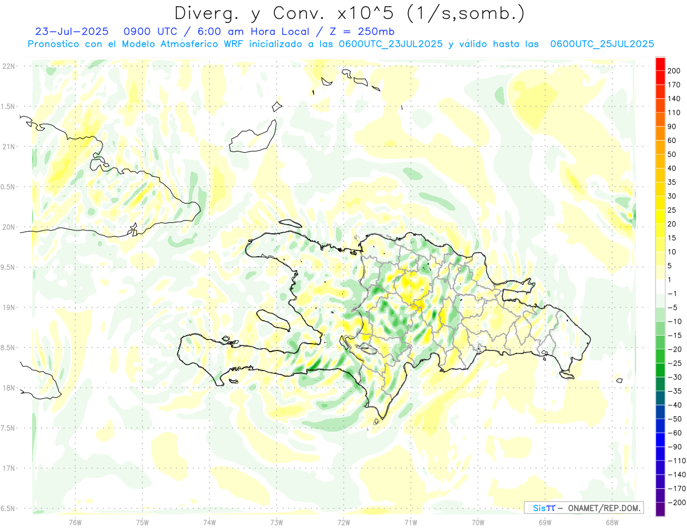Click the positive '50' color bar label

(x=672, y=154)
